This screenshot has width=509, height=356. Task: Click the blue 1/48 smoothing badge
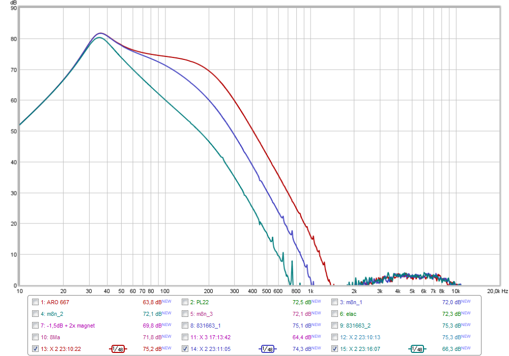(x=268, y=349)
